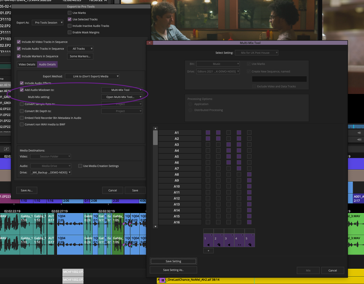The image size is (364, 284).
Task: Enable the Include Inactive Audio Tracks checkbox
Action: pos(70,26)
